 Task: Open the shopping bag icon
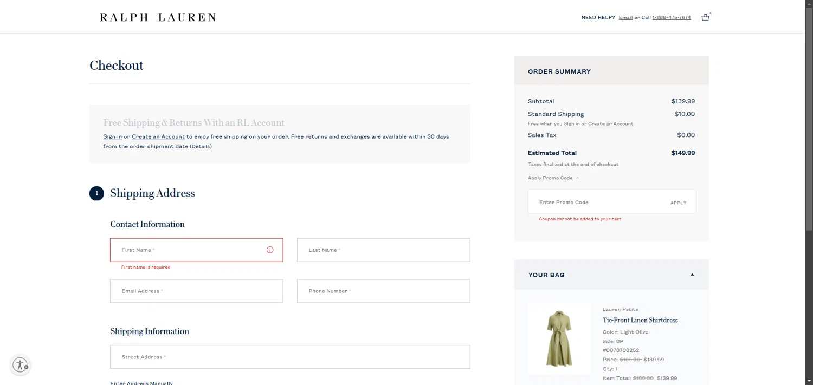coord(705,17)
